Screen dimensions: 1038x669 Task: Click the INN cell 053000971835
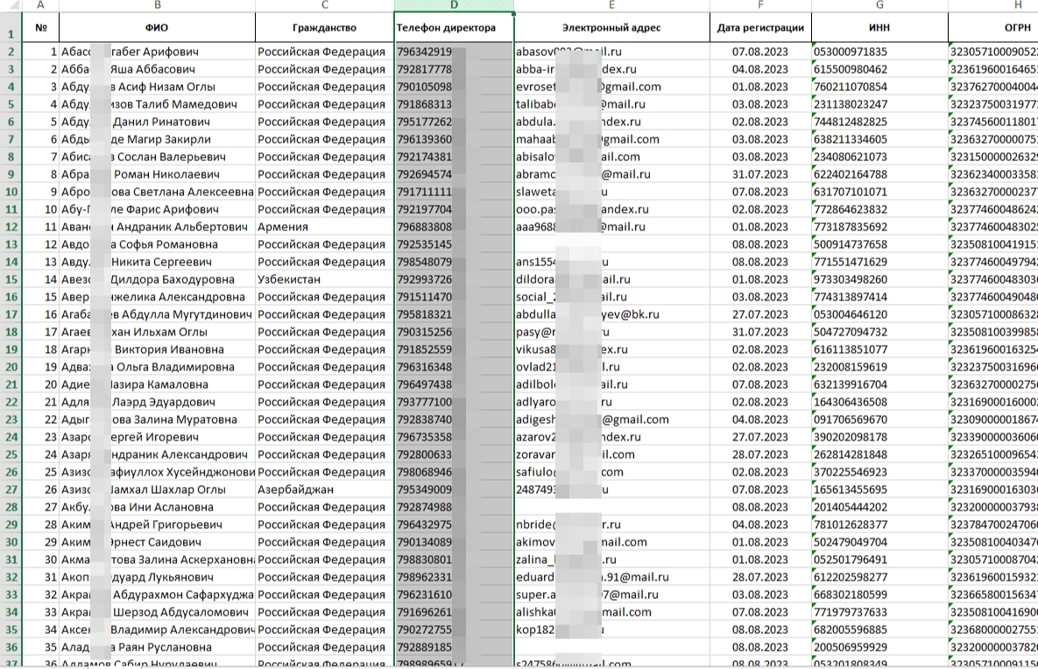[879, 52]
